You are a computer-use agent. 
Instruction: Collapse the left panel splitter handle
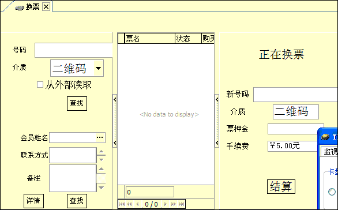pyautogui.click(x=115, y=121)
